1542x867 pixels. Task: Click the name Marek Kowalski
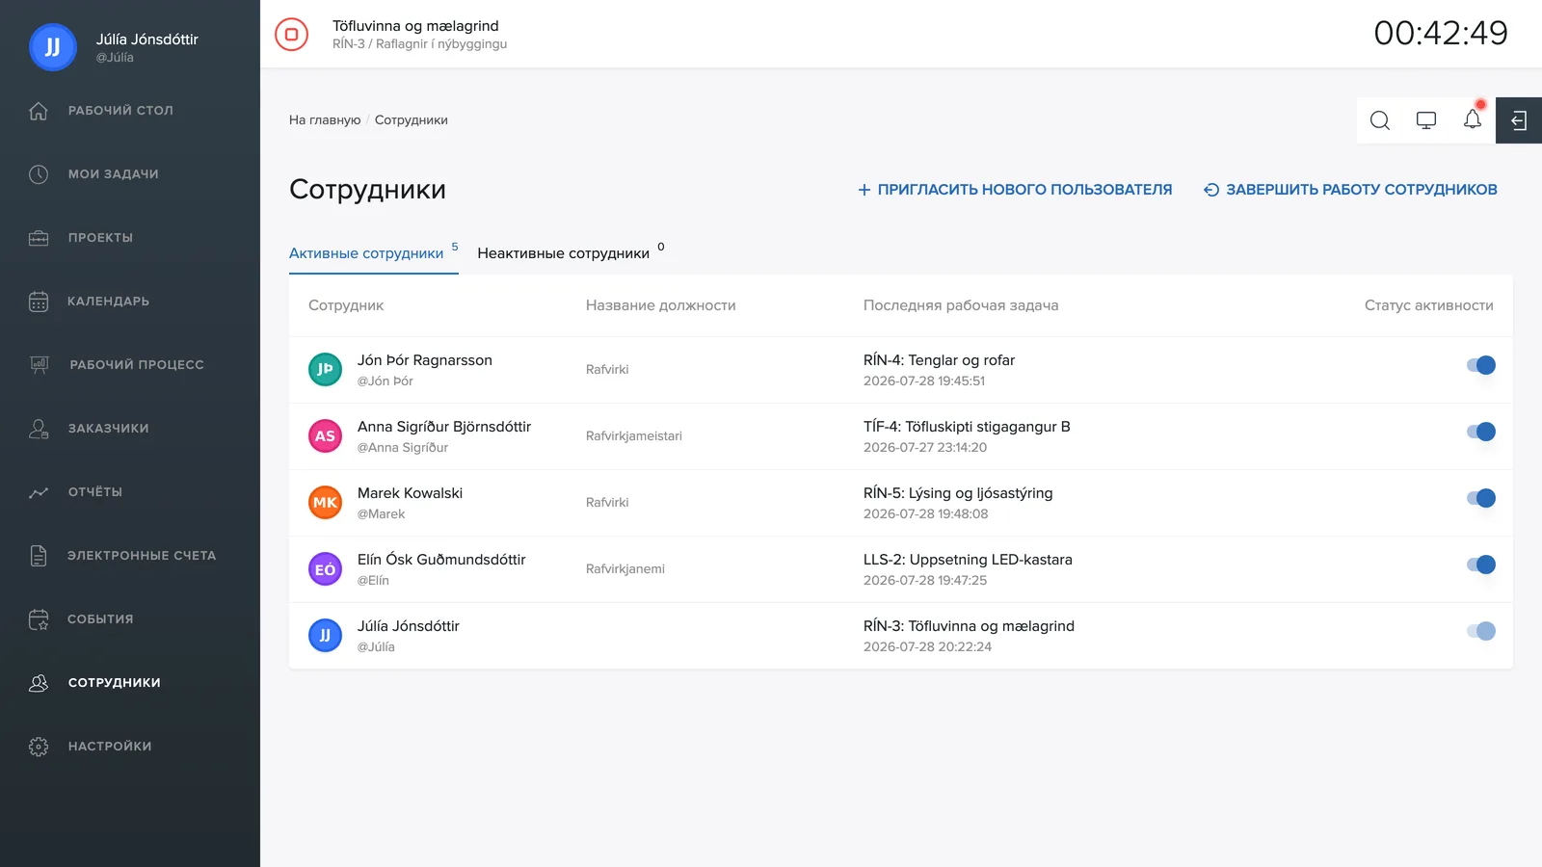(410, 493)
